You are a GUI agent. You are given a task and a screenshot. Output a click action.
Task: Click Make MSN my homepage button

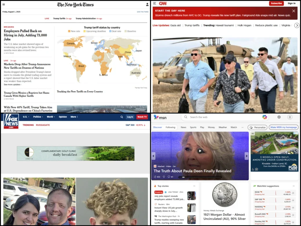[284, 127]
